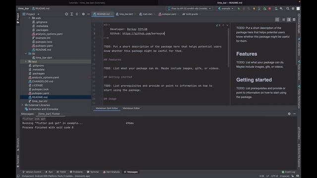Open Device Manager side stripe tab

tap(299, 23)
